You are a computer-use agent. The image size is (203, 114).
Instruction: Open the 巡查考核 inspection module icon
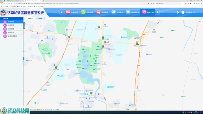pyautogui.click(x=98, y=12)
